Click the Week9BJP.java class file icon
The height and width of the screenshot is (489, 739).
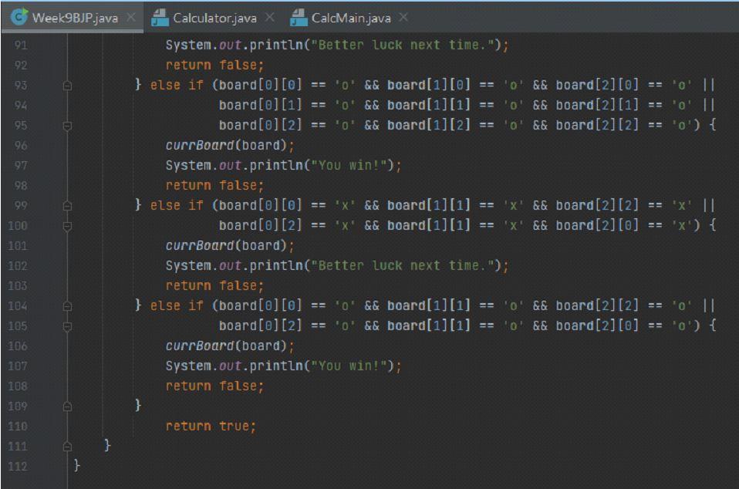19,17
